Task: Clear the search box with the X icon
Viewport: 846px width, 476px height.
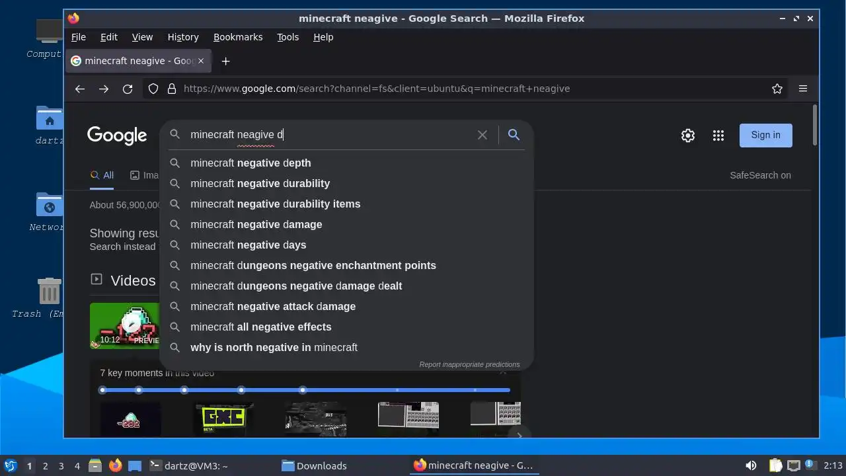Action: click(x=482, y=135)
